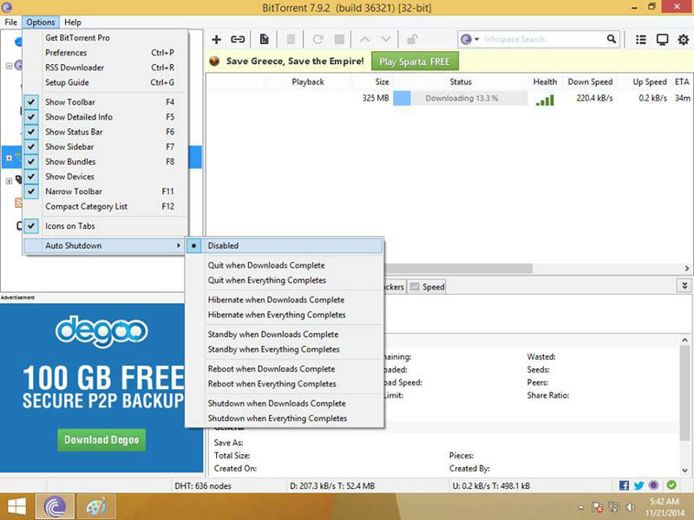
Task: Choose Shutdown when Downloads Complete
Action: coord(285,403)
